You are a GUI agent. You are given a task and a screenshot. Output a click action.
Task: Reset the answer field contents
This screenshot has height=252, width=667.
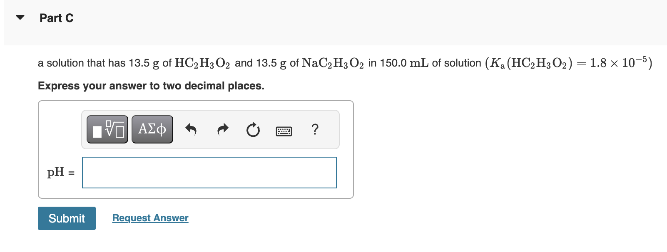(253, 130)
